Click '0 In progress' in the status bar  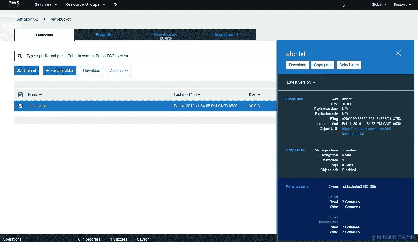(89, 239)
